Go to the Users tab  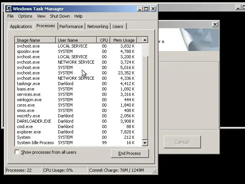pos(118,26)
